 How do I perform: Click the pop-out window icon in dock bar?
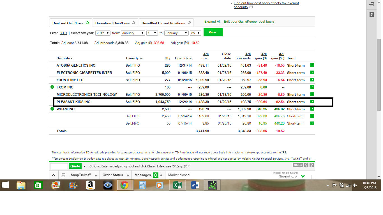click(63, 175)
